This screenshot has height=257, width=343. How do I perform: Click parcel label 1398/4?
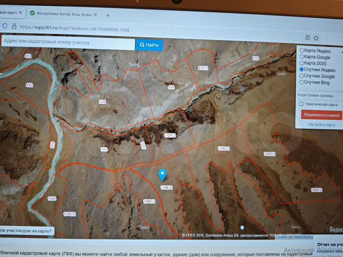(166, 188)
